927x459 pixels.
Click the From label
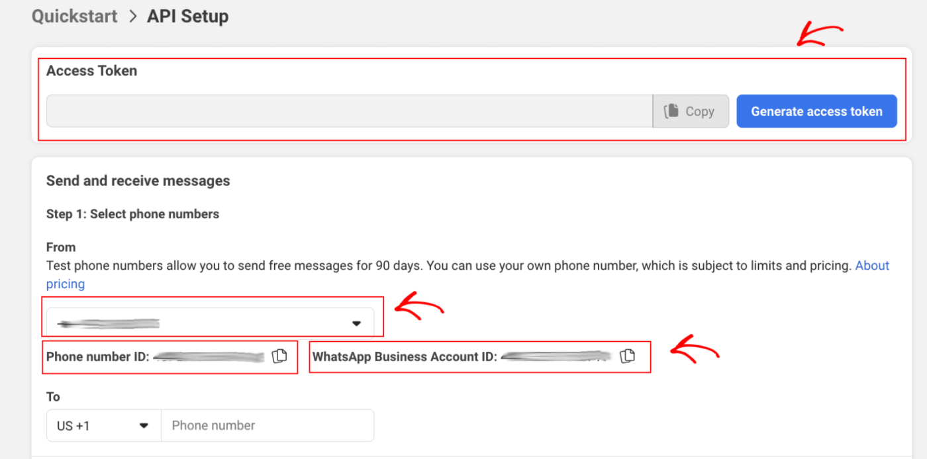point(61,247)
